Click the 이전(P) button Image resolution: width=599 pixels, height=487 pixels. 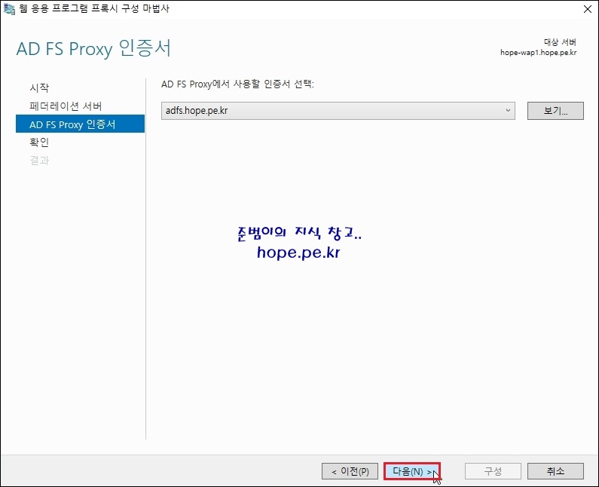(350, 471)
